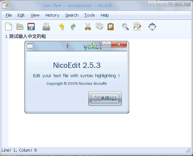Open the window menu icon of About dialog
193x156 pixels.
coord(30,46)
